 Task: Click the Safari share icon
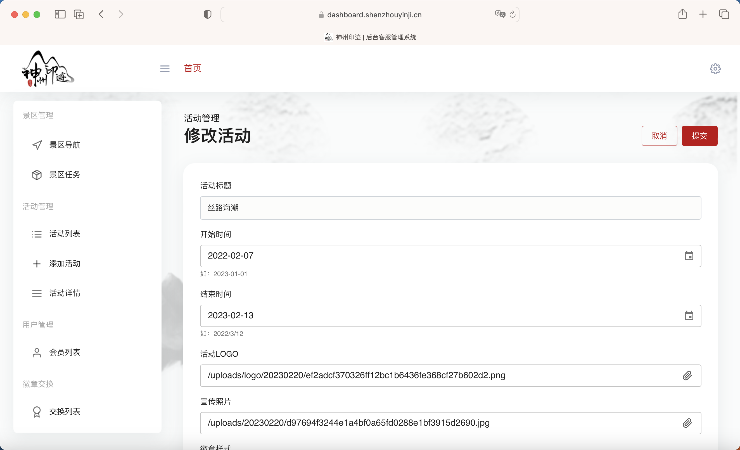pos(682,14)
